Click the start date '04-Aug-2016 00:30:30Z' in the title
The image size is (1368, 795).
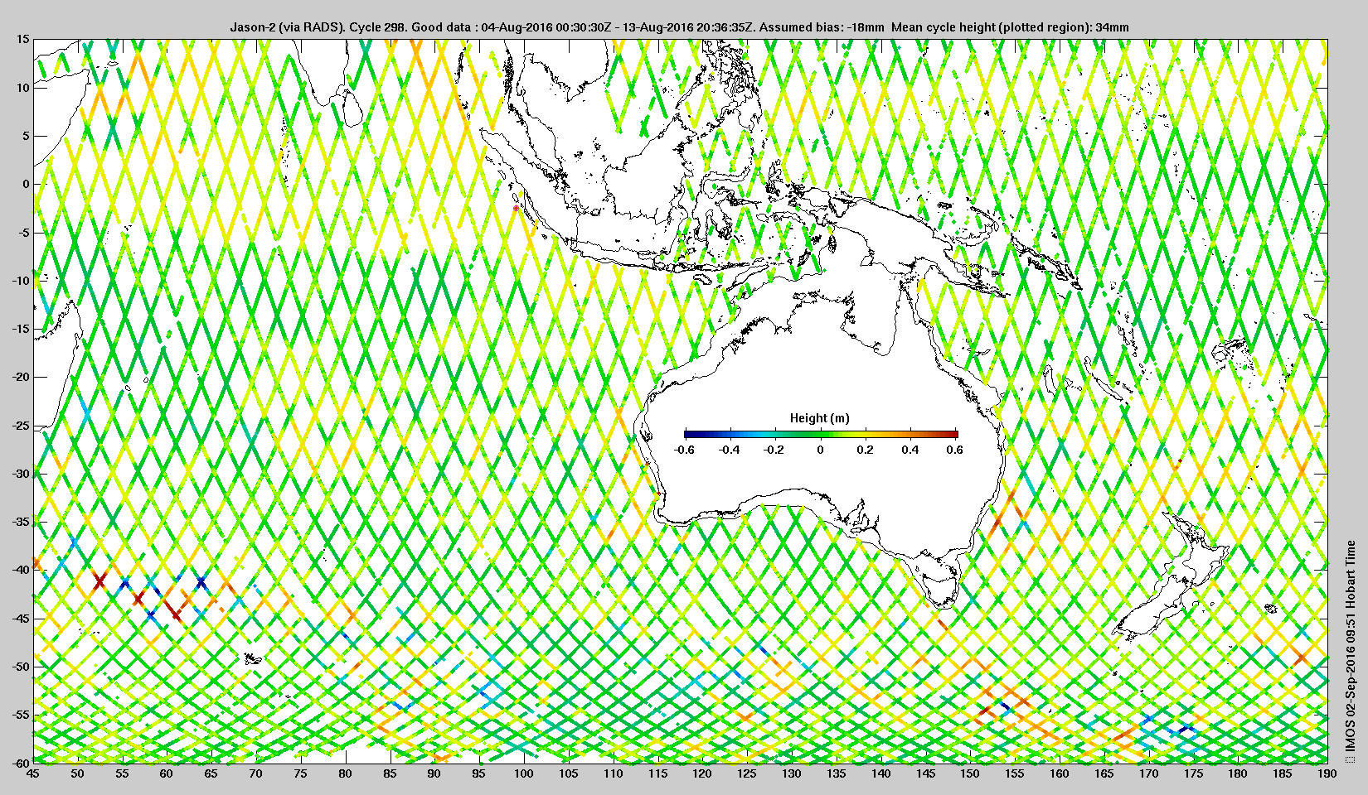[547, 27]
